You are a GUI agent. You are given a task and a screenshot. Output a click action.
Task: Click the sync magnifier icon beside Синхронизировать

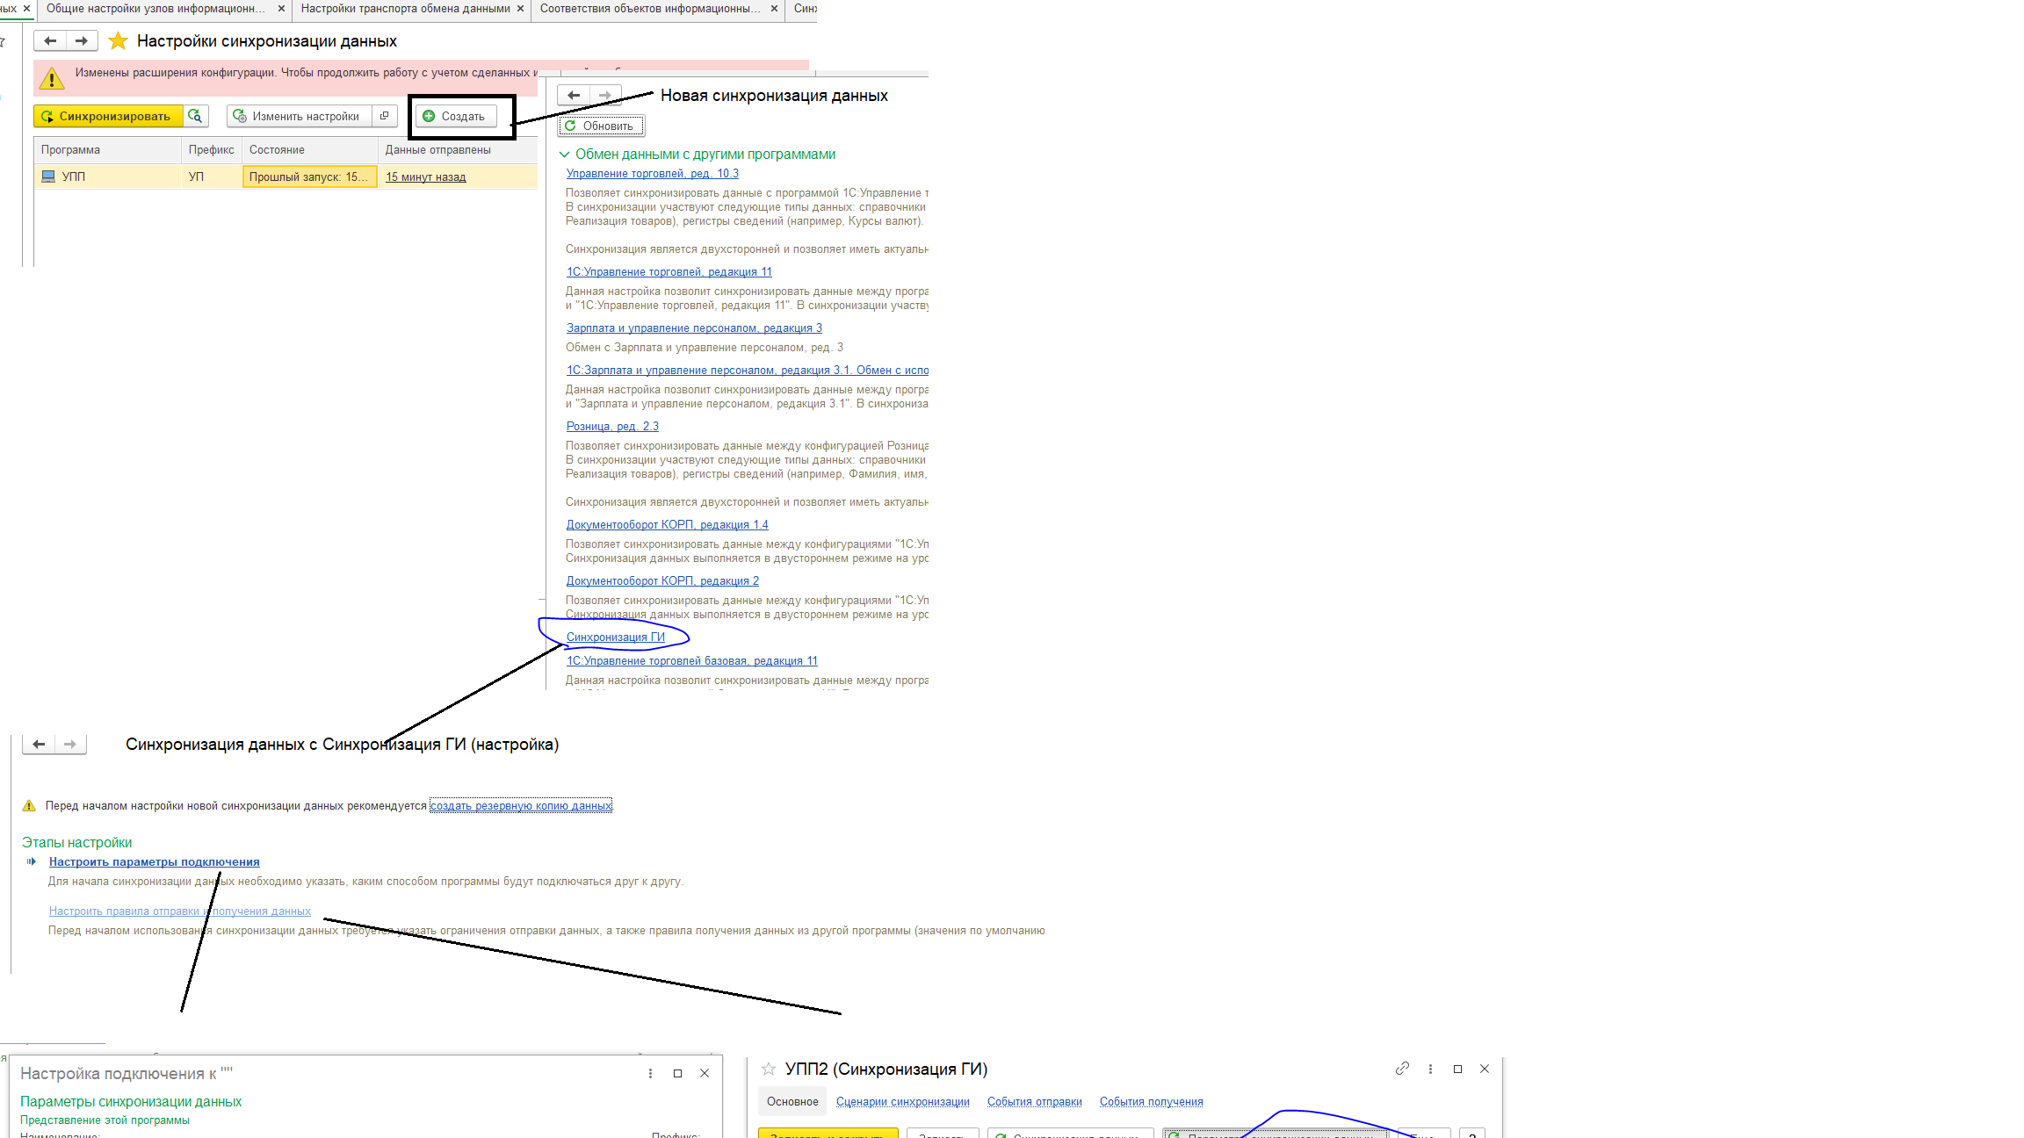(196, 116)
